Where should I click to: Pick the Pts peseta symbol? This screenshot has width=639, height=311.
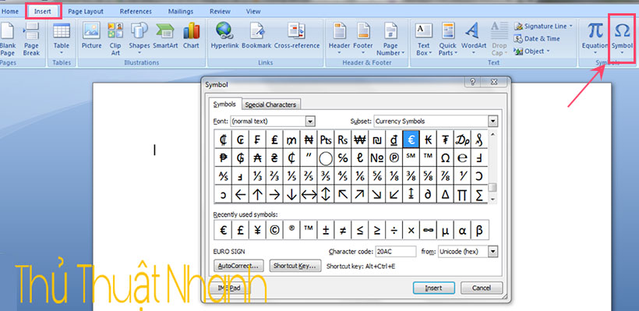coord(326,140)
